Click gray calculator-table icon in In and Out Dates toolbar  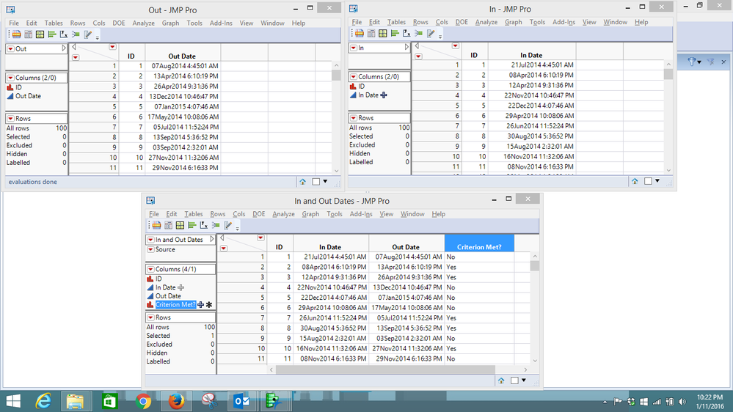168,225
